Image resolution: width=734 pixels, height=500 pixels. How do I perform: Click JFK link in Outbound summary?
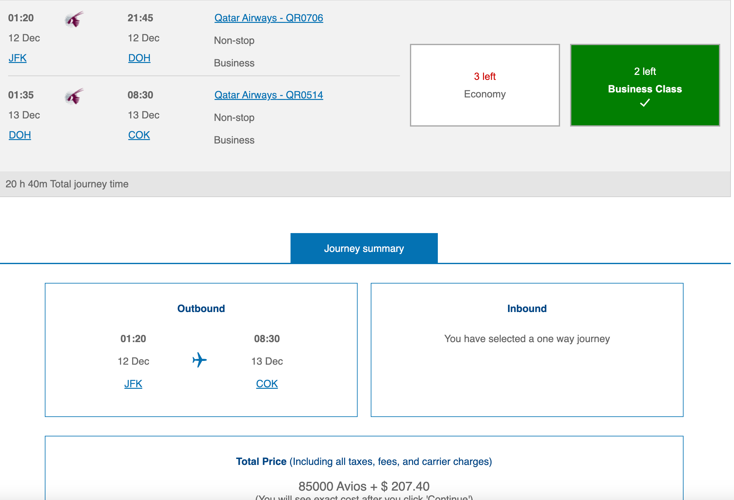(133, 384)
